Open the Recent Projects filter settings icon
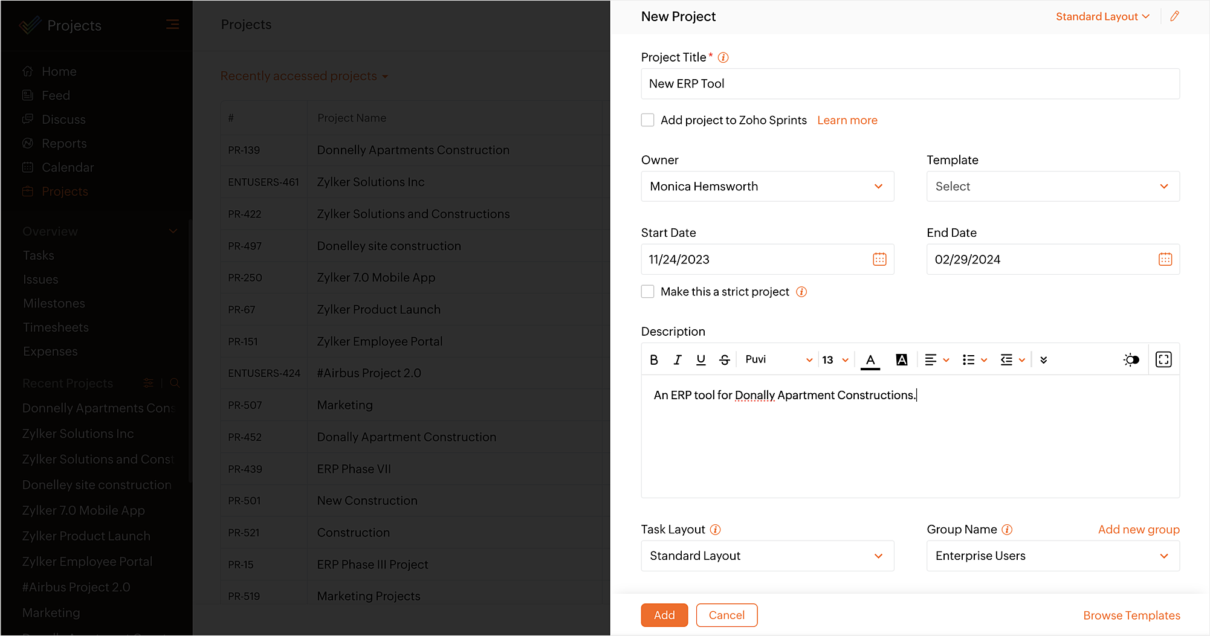The height and width of the screenshot is (636, 1210). coord(148,383)
